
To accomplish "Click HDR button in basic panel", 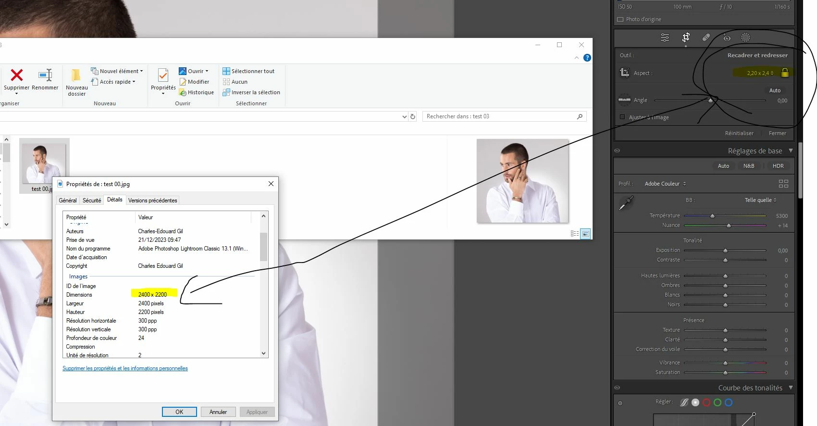I will (x=778, y=166).
